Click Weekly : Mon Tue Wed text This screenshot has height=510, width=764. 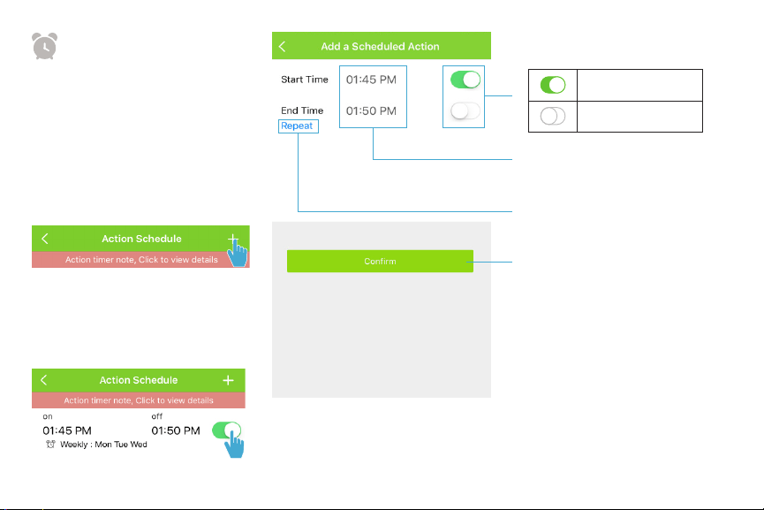point(103,445)
